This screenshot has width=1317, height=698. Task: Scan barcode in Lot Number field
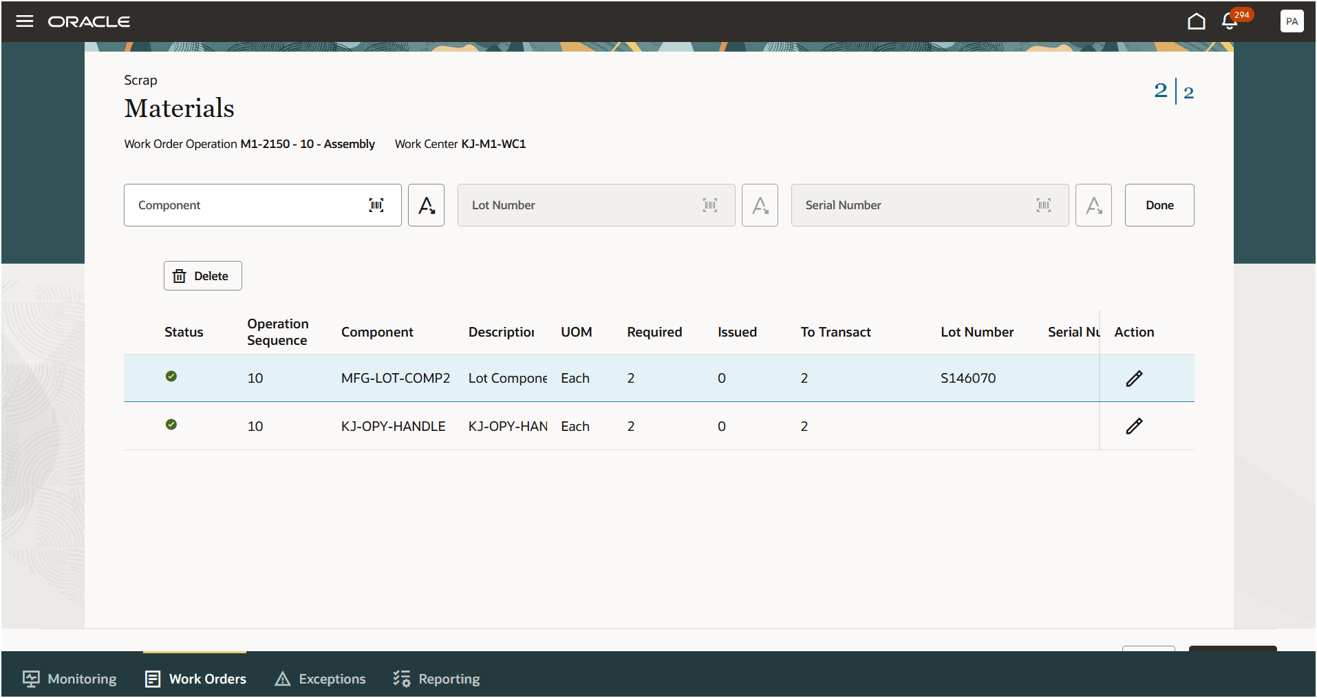[710, 205]
